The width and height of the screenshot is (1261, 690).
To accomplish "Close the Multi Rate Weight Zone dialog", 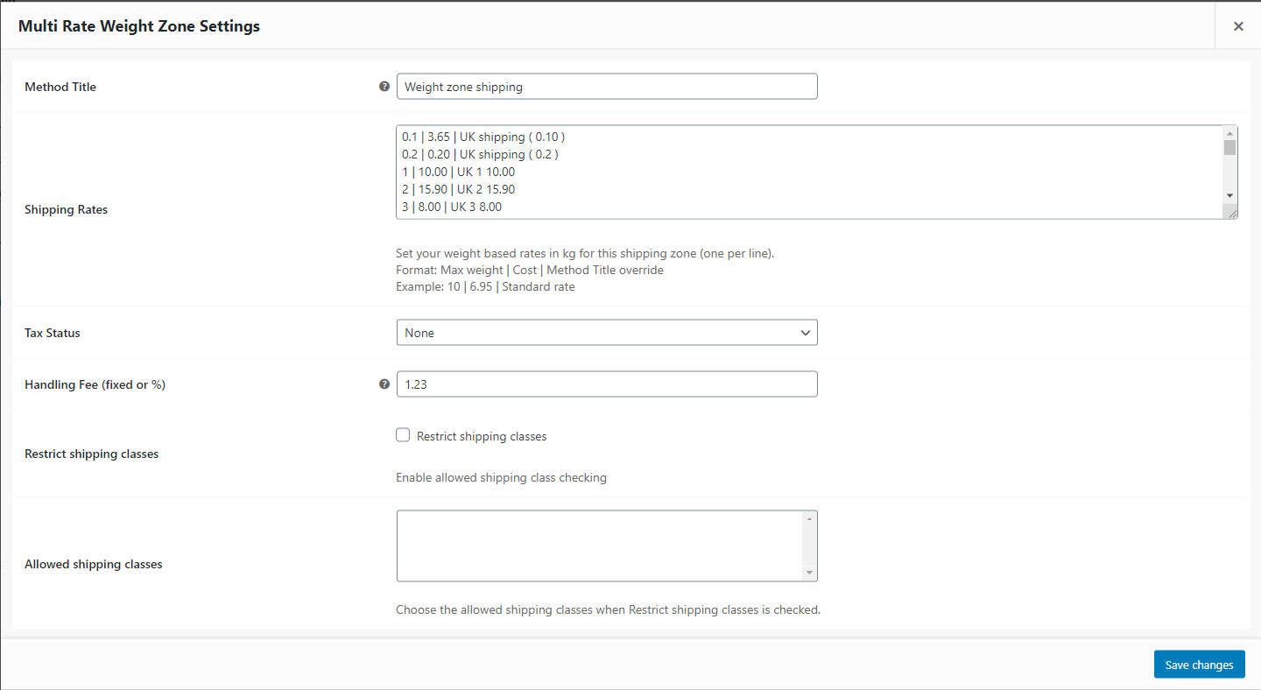I will click(x=1238, y=26).
